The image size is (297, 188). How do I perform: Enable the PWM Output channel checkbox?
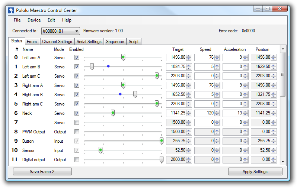coord(77,132)
